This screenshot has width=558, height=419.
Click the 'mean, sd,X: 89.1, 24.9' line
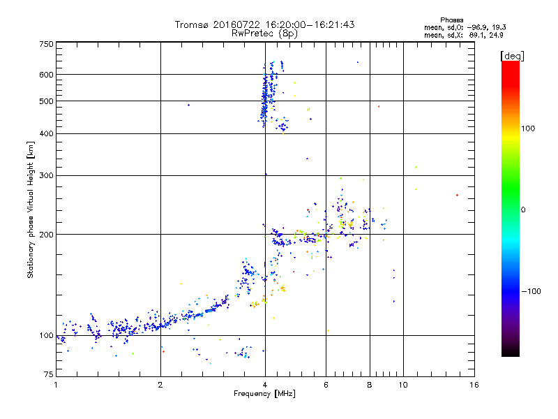point(463,35)
